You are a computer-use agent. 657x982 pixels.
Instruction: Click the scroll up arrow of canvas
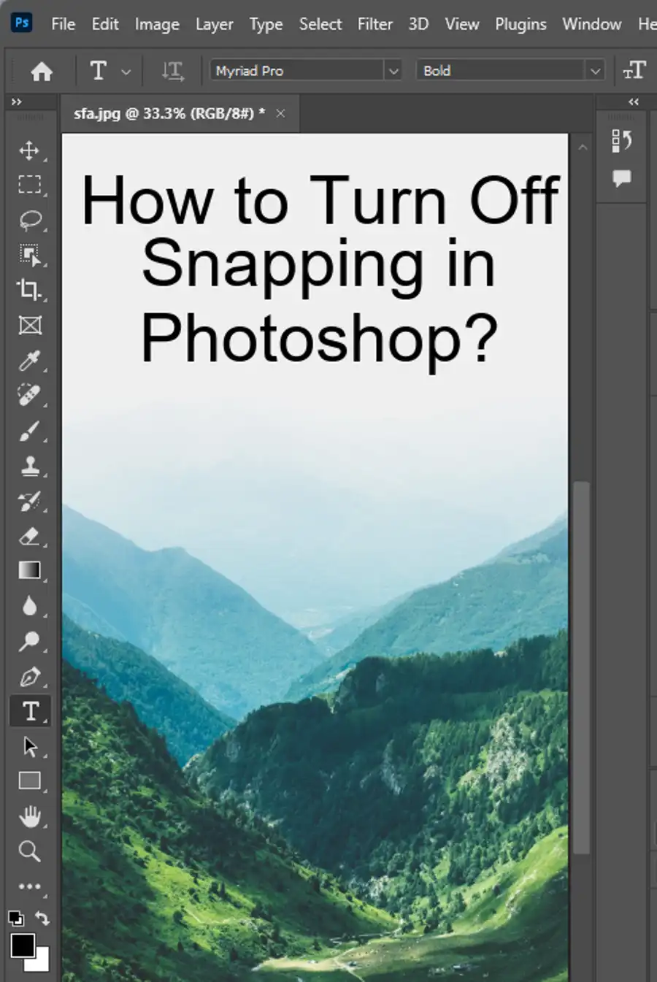[583, 147]
